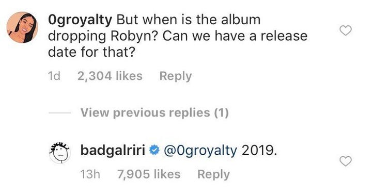Click the "date for that?" comment line
This screenshot has width=372, height=196.
pyautogui.click(x=91, y=52)
